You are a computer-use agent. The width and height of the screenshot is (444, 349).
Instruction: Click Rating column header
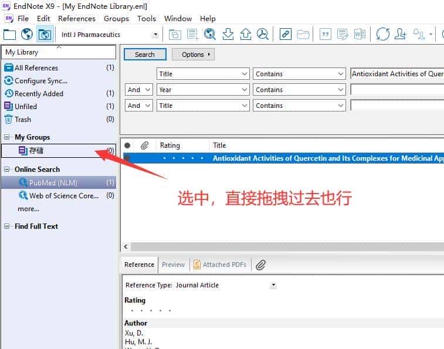pos(170,145)
